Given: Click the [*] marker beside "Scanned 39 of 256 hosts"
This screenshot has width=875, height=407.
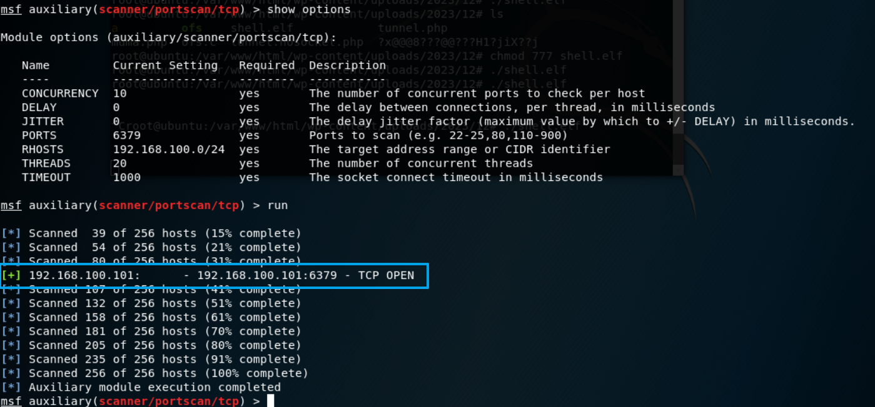Looking at the screenshot, I should pyautogui.click(x=11, y=233).
